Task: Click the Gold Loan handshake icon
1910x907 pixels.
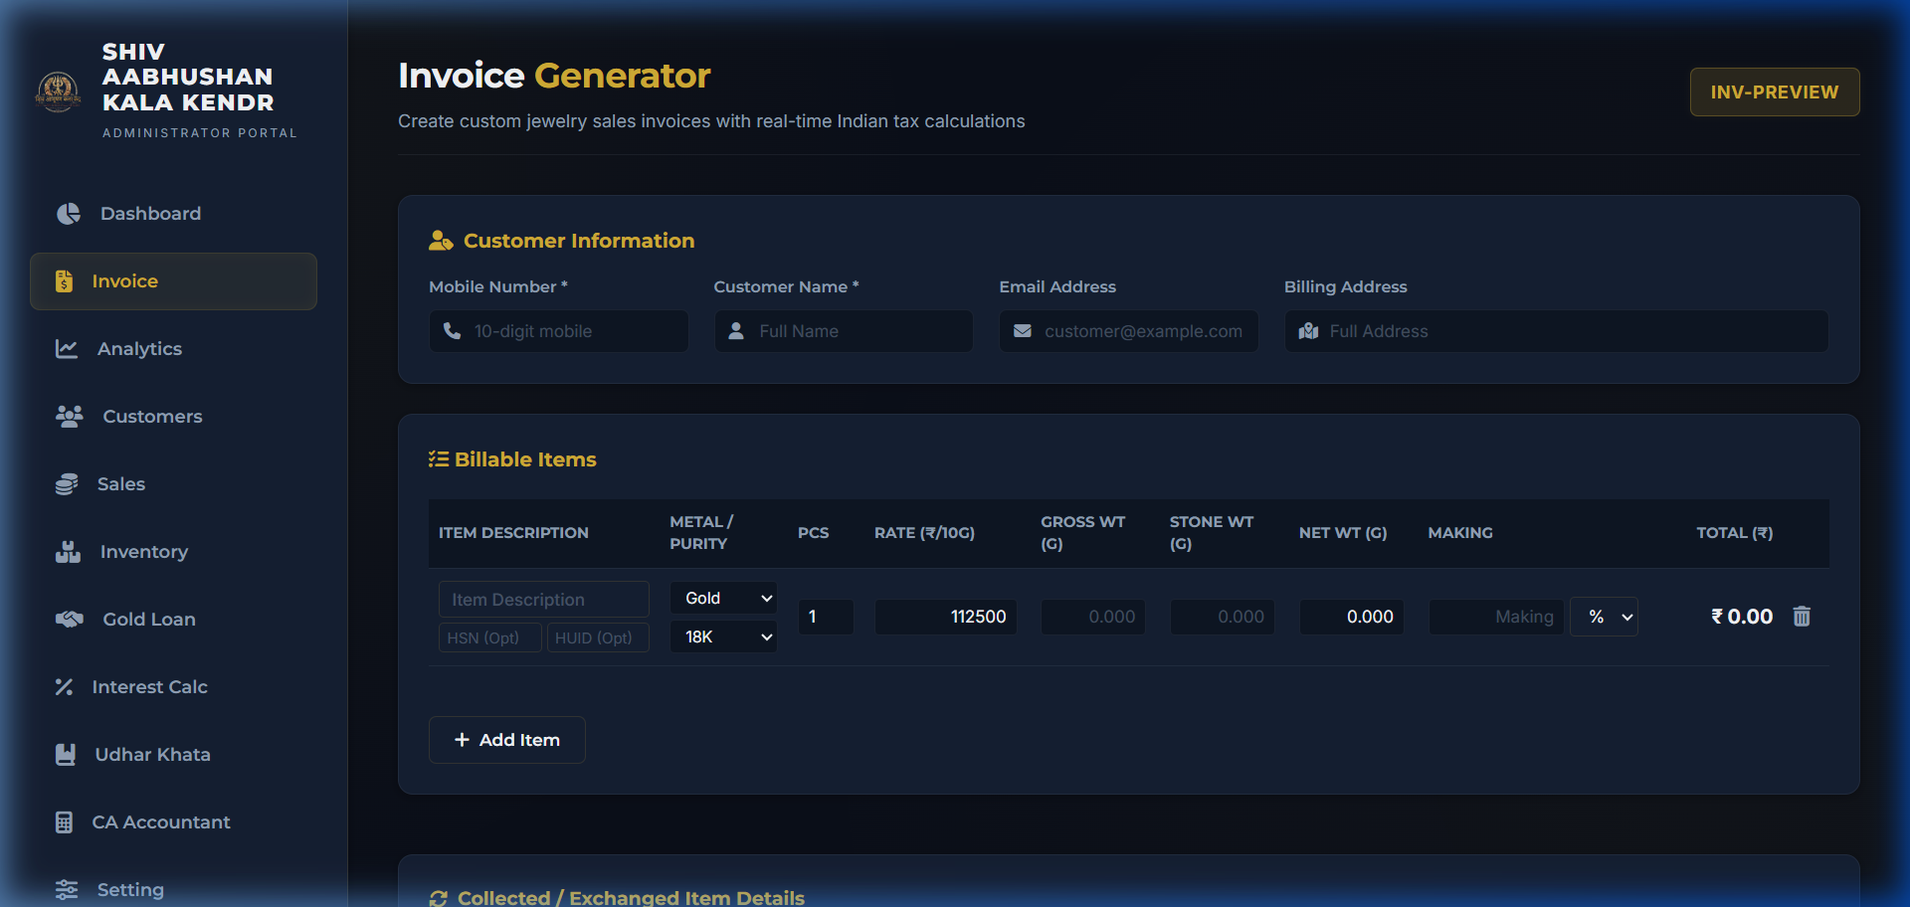Action: [70, 620]
